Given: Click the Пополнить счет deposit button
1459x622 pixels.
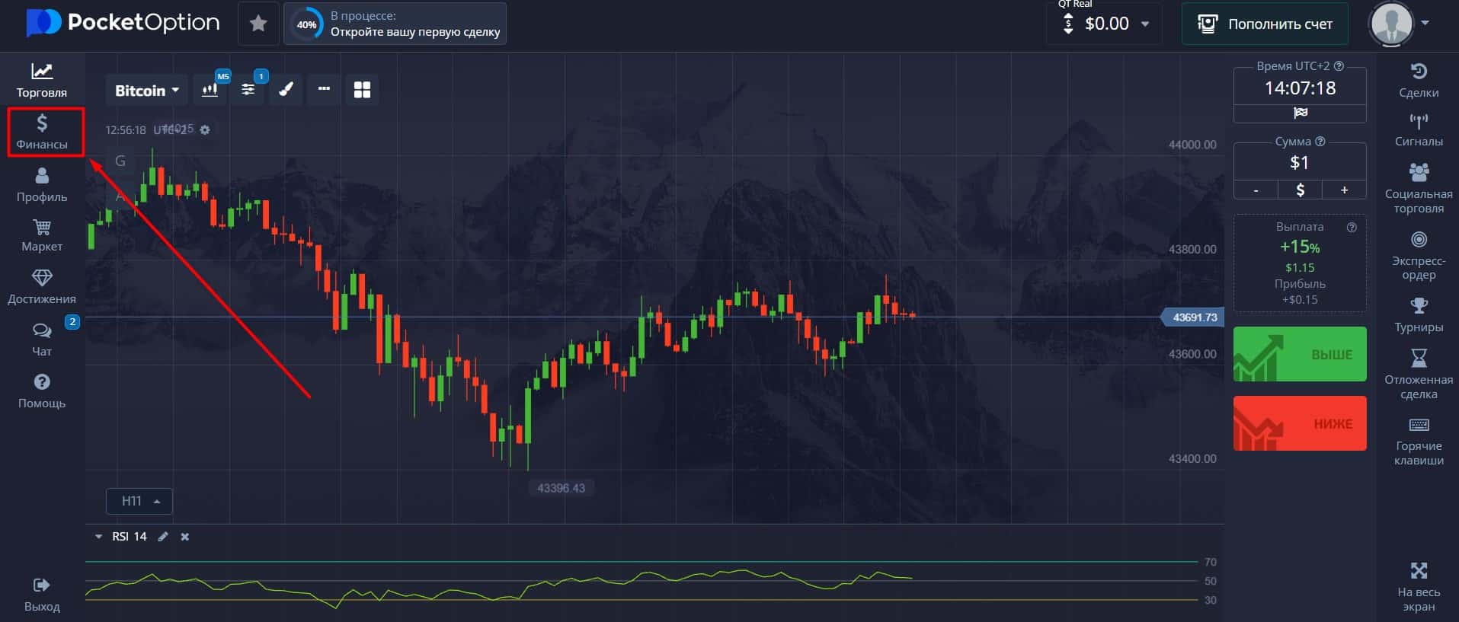Looking at the screenshot, I should (x=1265, y=24).
